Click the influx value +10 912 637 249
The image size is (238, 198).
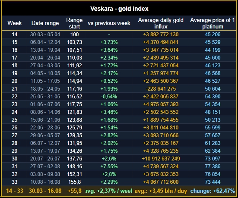(161, 159)
